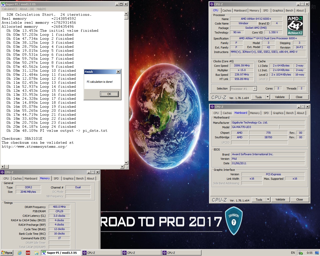Open the Help(H) menu in Super PI
This screenshot has width=320, height=256.
pyautogui.click(x=41, y=9)
